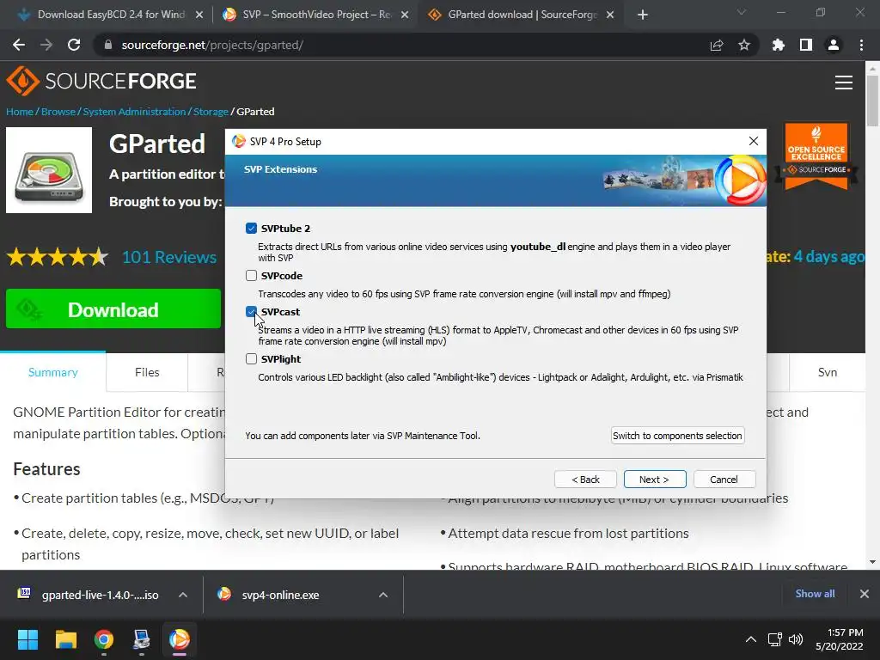Click the browser forward arrow
Viewport: 880px width, 660px height.
[x=46, y=45]
